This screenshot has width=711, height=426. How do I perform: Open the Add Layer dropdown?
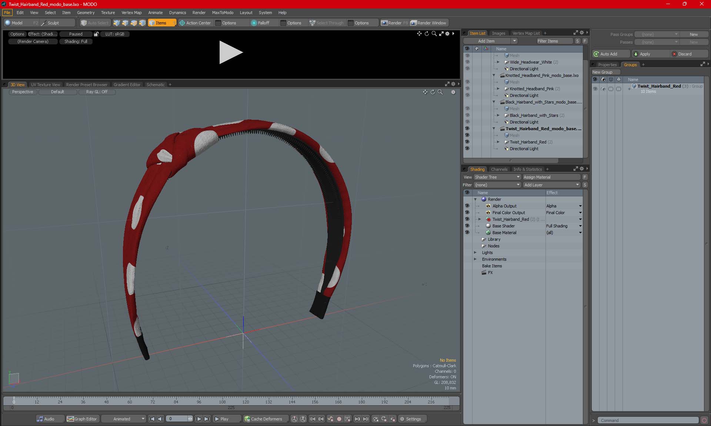point(551,185)
